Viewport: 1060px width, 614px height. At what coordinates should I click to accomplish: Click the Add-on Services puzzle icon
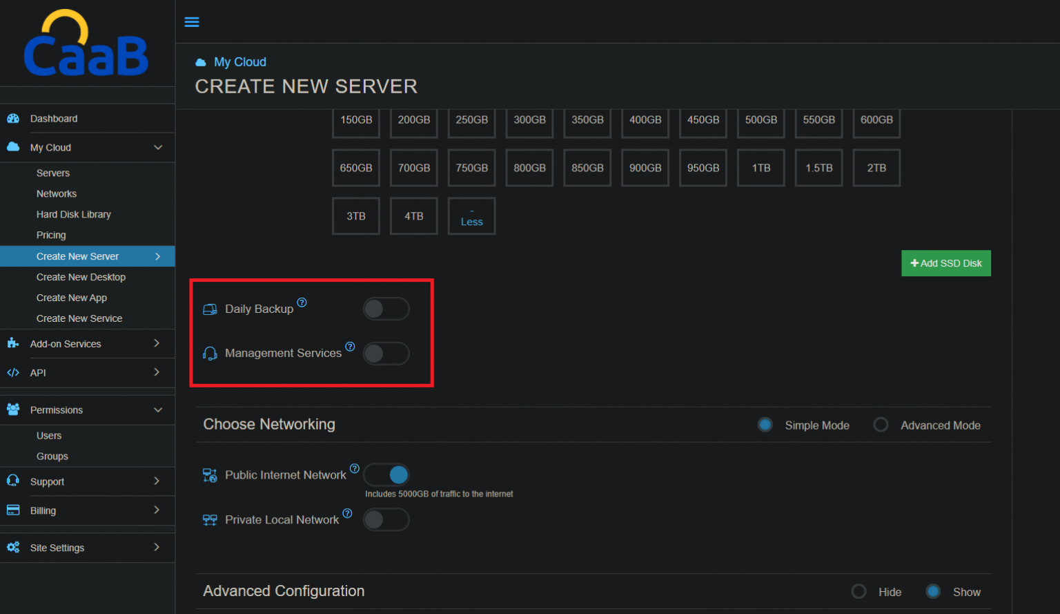[13, 343]
